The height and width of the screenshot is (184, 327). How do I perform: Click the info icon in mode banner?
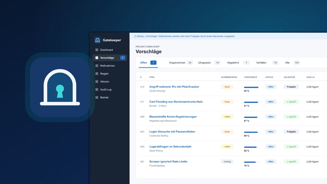point(135,36)
